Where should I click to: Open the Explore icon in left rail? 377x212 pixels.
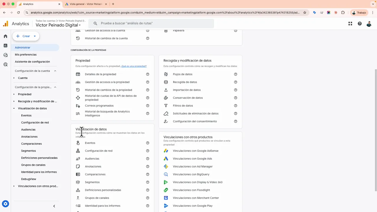[5, 55]
